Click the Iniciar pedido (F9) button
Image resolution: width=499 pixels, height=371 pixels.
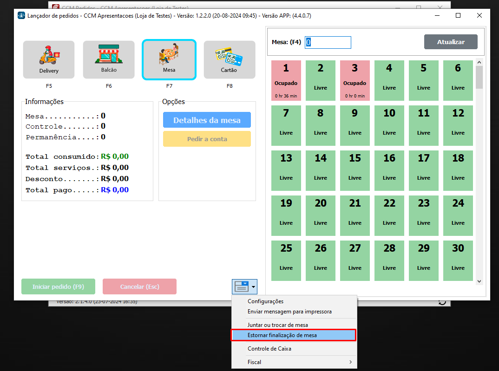[58, 286]
